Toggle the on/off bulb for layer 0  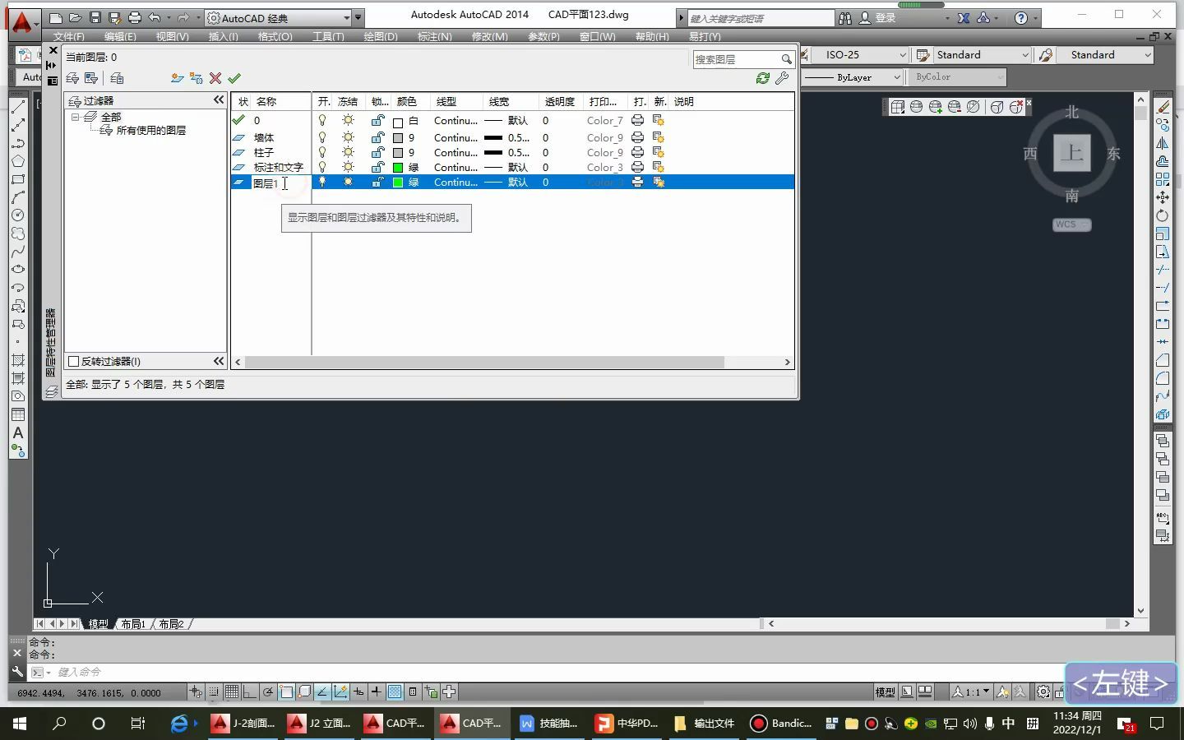coord(322,120)
